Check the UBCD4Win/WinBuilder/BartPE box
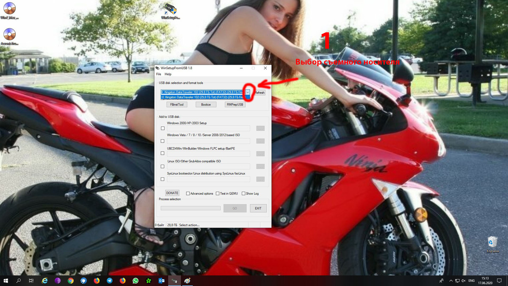The width and height of the screenshot is (508, 286). (x=163, y=154)
